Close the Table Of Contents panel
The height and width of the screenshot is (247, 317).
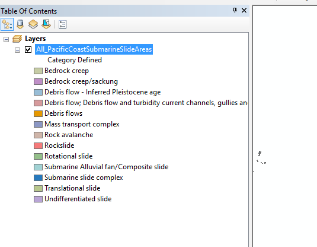pyautogui.click(x=244, y=10)
